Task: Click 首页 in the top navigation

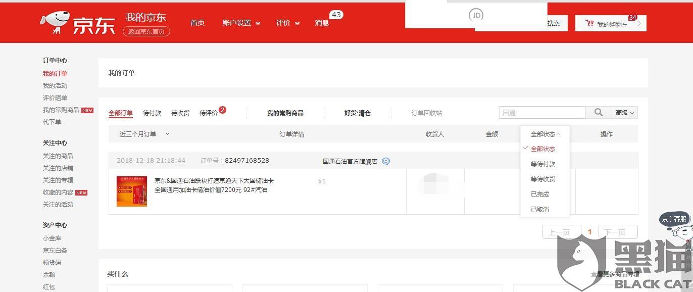Action: tap(197, 23)
